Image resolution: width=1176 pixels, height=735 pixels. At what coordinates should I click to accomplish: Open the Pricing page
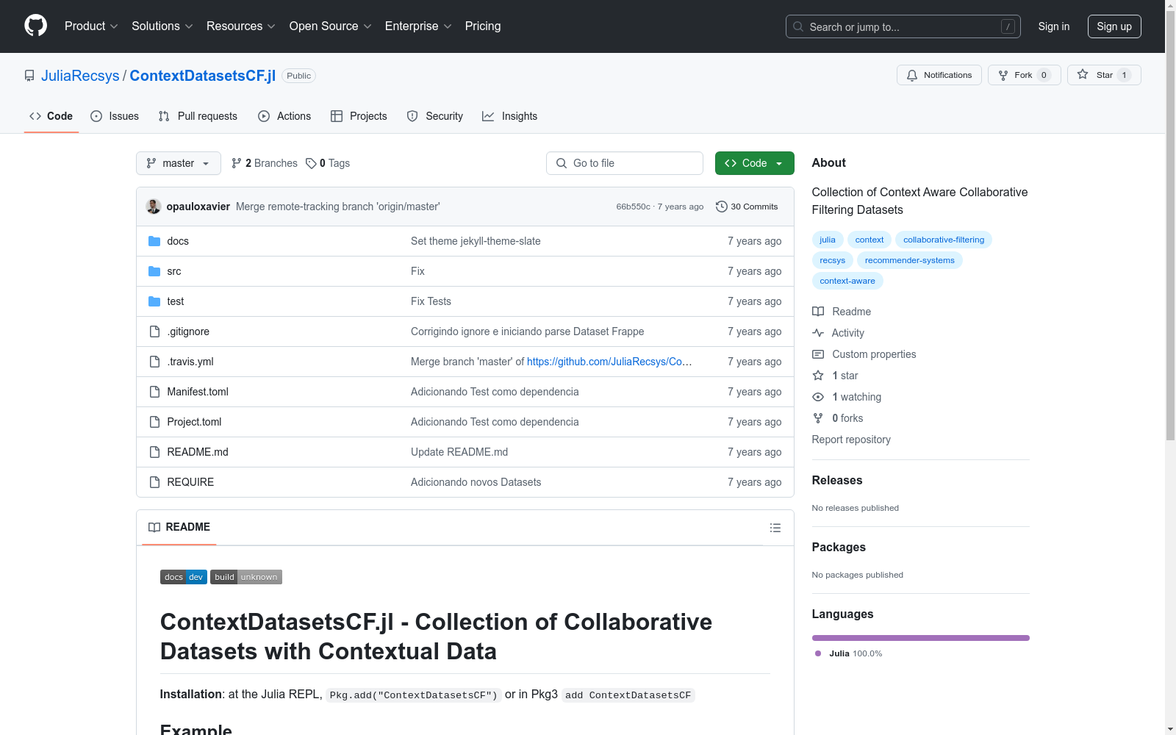point(483,26)
